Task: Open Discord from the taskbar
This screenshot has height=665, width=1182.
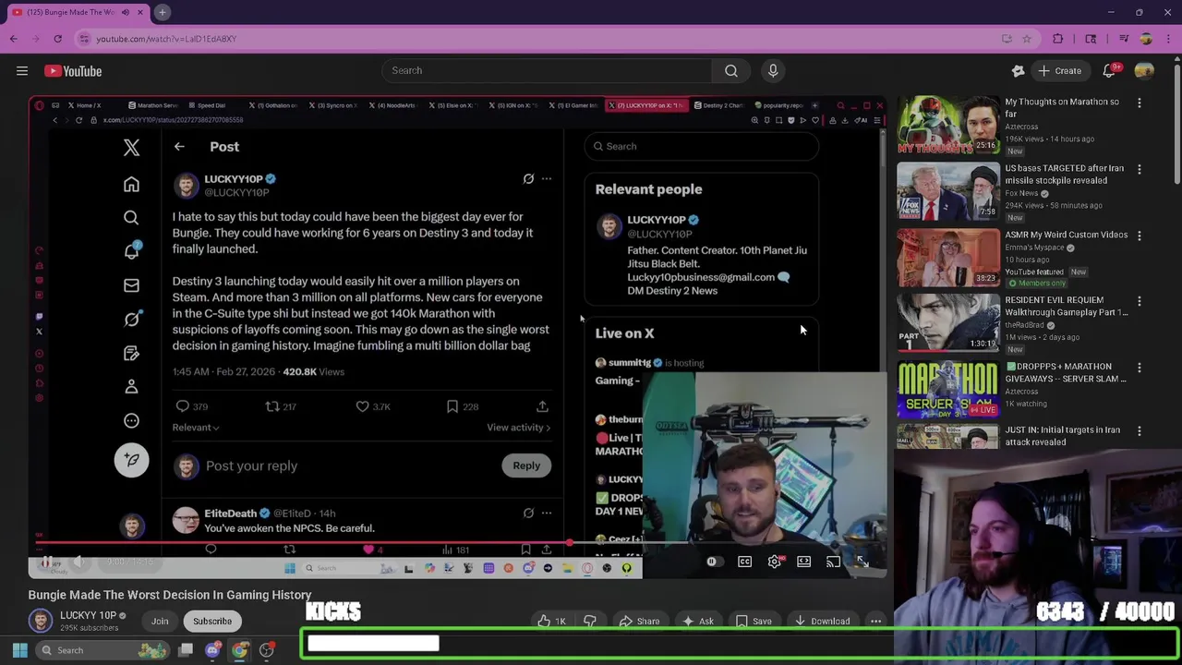Action: click(212, 650)
